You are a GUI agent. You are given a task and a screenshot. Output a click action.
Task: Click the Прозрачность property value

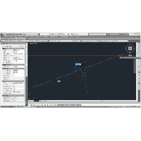[x=19, y=61]
